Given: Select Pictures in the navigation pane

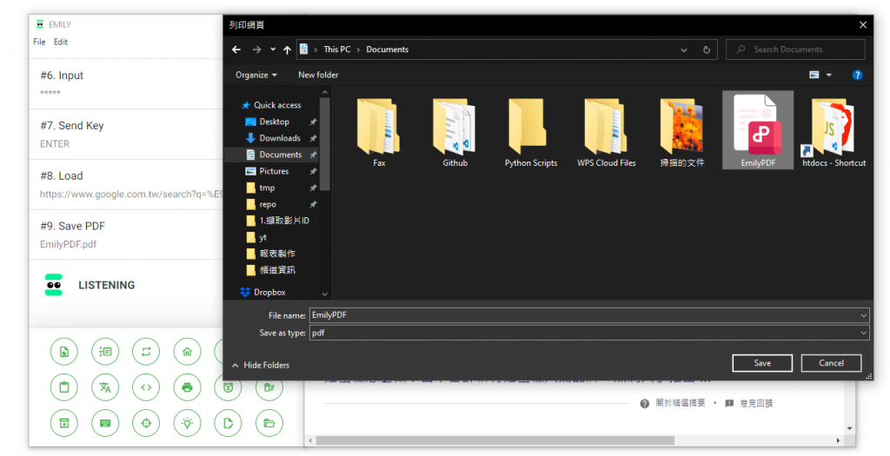Looking at the screenshot, I should pyautogui.click(x=274, y=171).
